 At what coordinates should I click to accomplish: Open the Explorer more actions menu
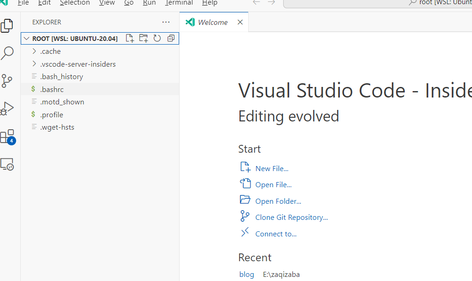pos(166,22)
